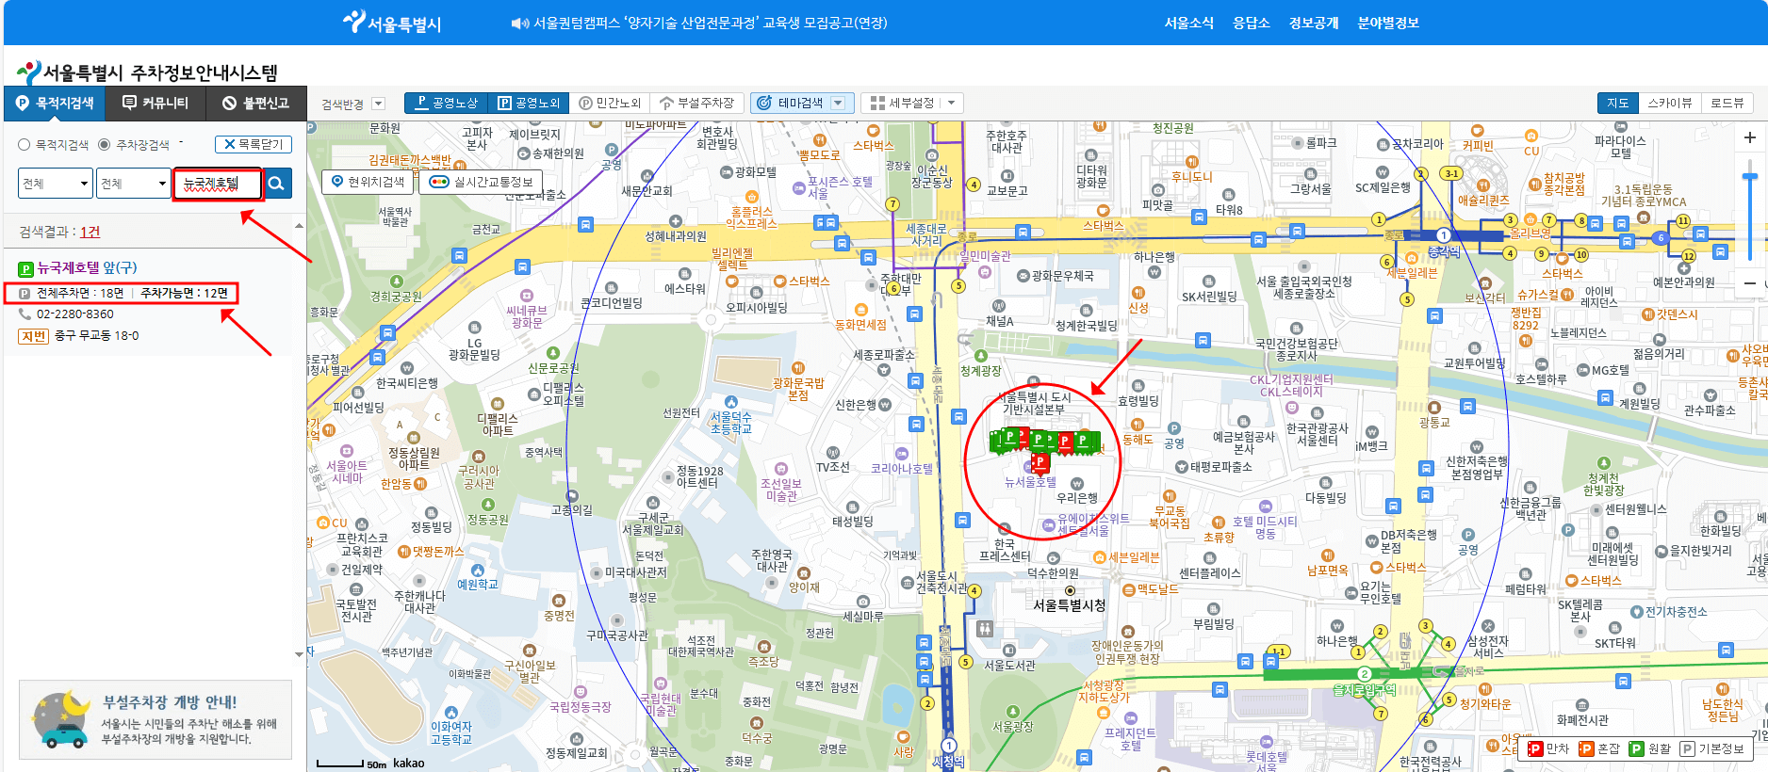Click the speaker icon beside the top notice
This screenshot has height=772, width=1768.
click(x=519, y=24)
